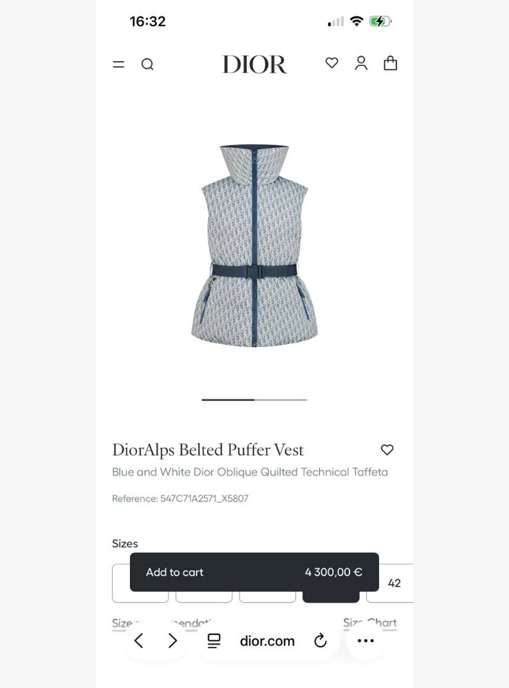The image size is (509, 688).
Task: Go back with browser back arrow
Action: [139, 641]
